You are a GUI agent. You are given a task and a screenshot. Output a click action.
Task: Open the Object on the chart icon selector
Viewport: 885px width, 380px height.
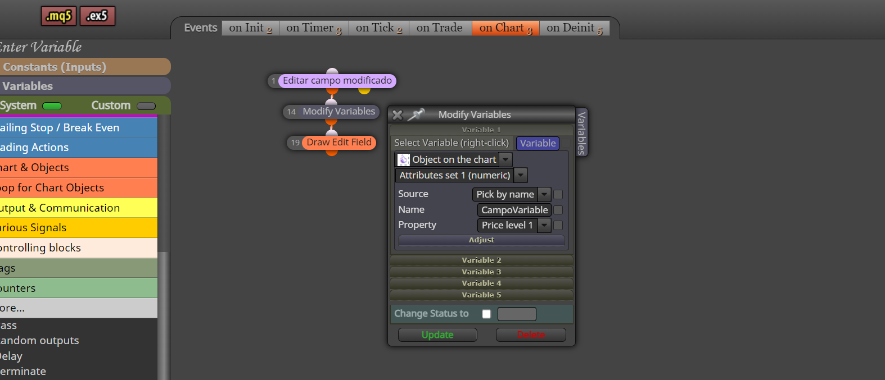click(x=404, y=160)
